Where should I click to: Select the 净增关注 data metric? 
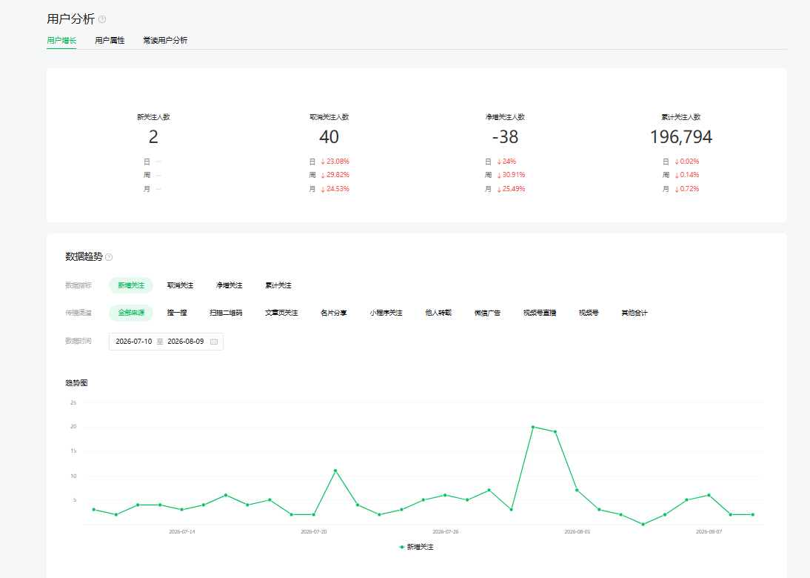pos(229,285)
